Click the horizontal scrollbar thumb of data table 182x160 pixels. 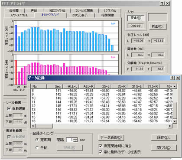[x=44, y=126]
